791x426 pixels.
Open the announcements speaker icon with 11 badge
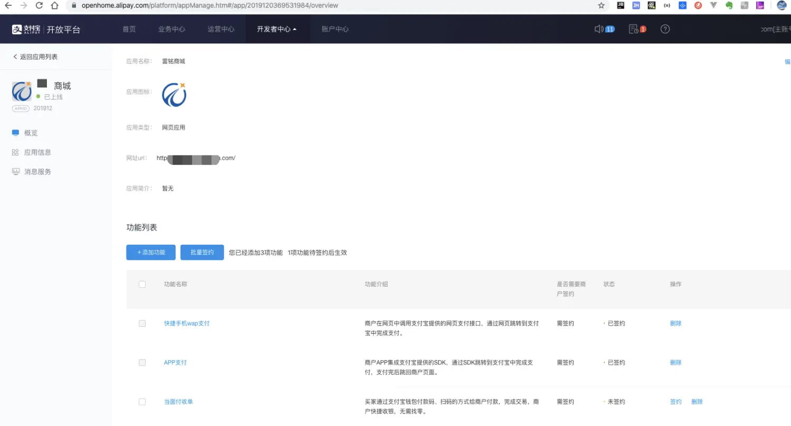604,29
